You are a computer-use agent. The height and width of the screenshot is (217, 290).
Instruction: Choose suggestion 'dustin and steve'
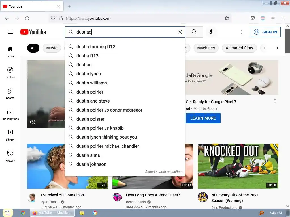coord(125,101)
